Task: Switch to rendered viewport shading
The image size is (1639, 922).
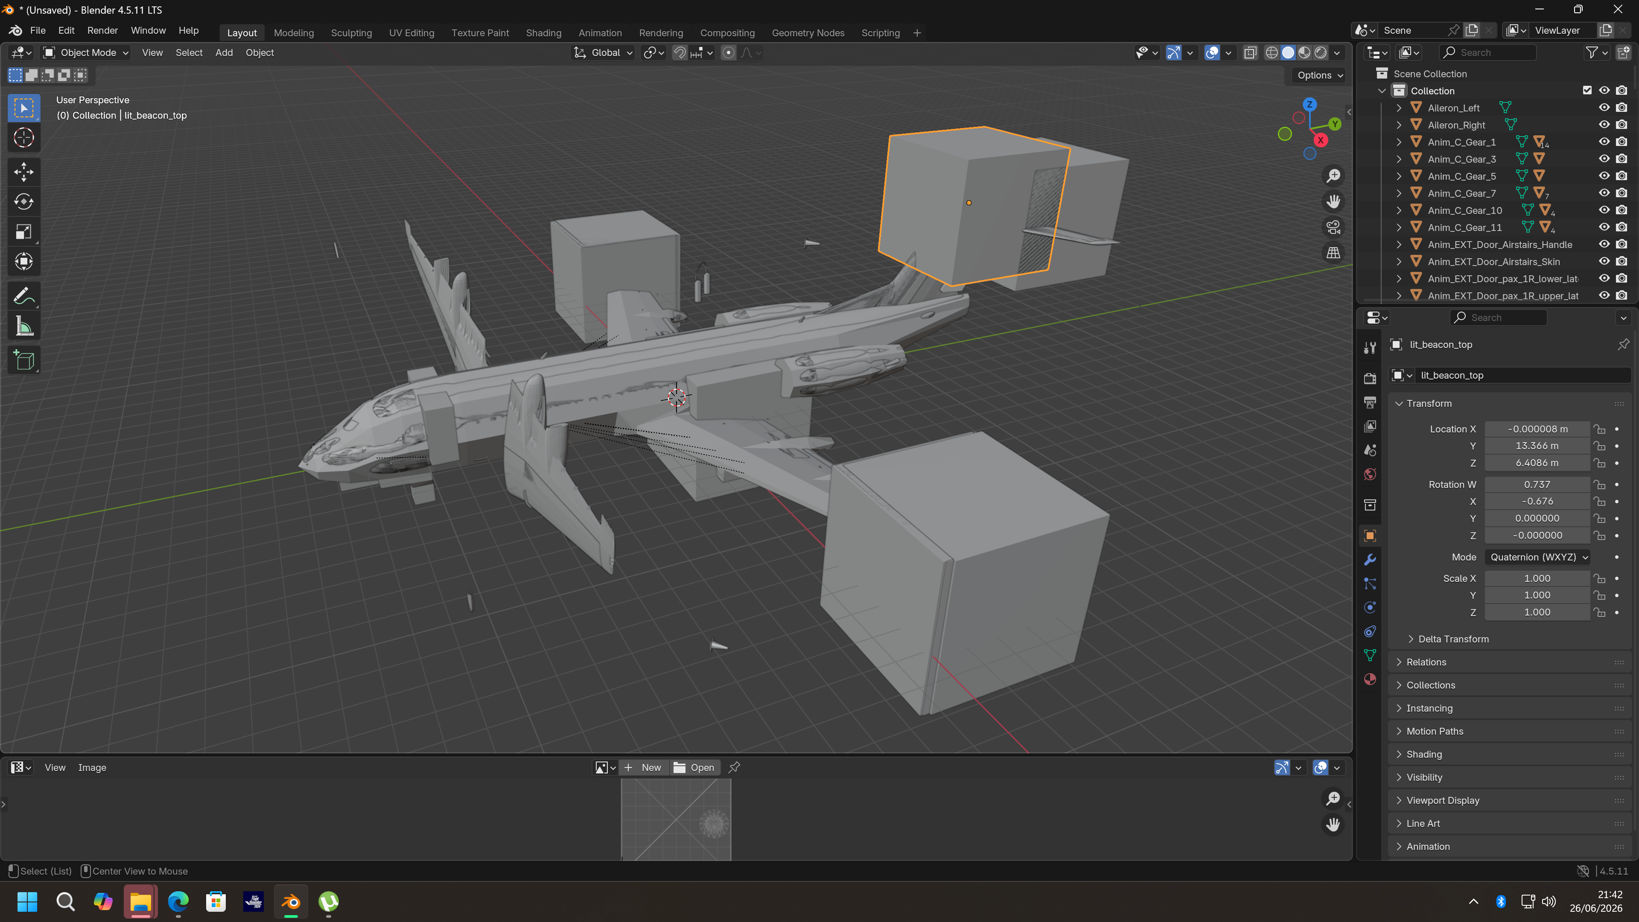Action: (1321, 53)
